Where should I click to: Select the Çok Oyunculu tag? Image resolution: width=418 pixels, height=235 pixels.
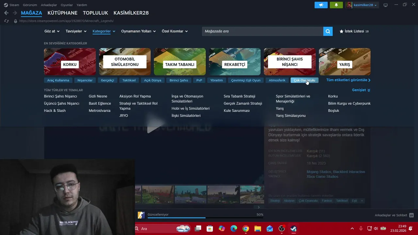click(x=304, y=80)
